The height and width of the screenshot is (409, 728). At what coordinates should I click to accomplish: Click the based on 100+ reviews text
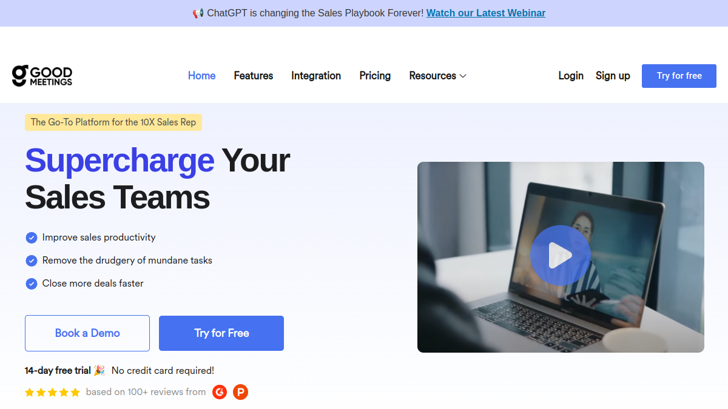(x=146, y=392)
